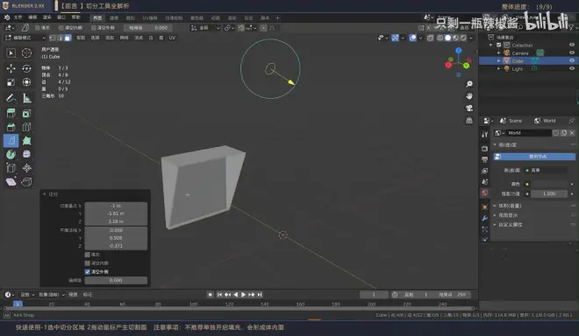
Task: Open the Tool properties tab icon
Action: 485,135
